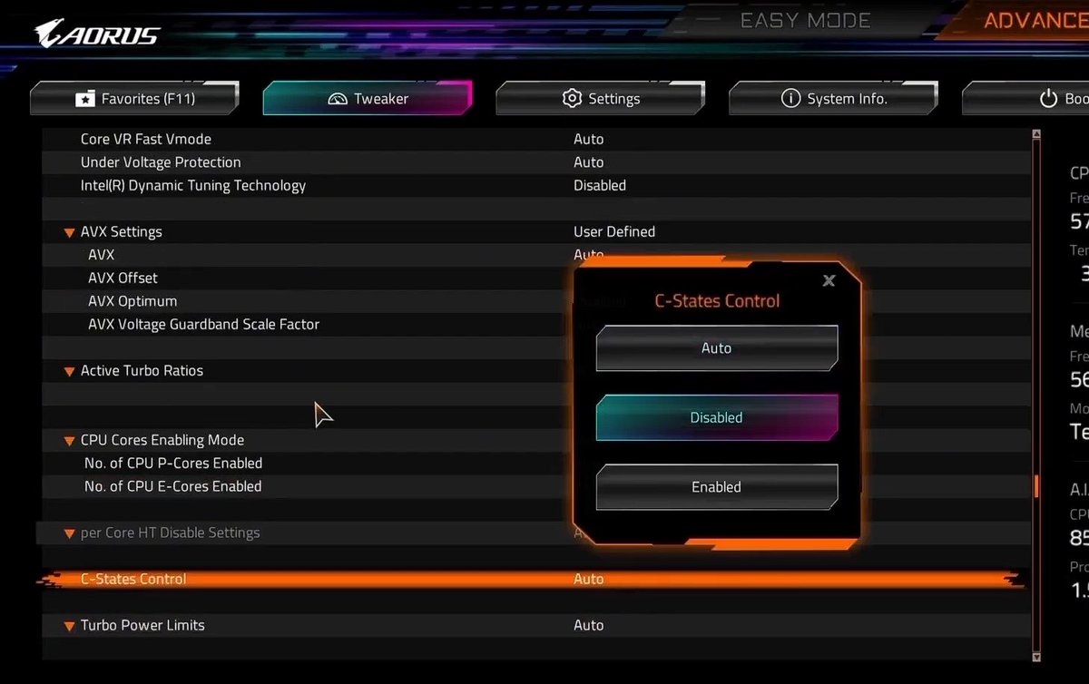Close the C-States Control popup

(829, 281)
